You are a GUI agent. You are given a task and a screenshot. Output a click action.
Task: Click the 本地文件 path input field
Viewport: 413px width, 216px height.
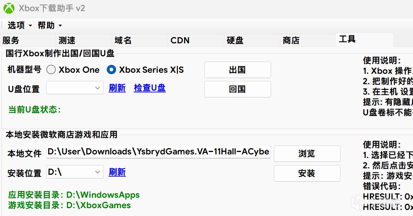coord(159,152)
